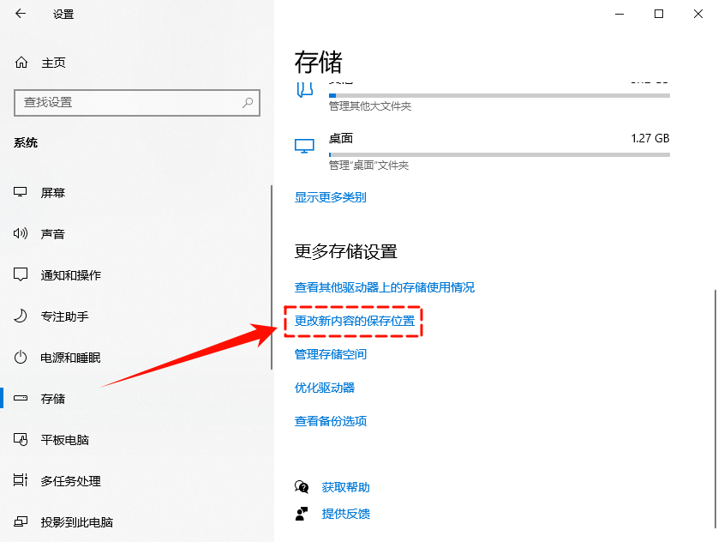Click 管理存储空间 link
Image resolution: width=718 pixels, height=542 pixels.
[x=331, y=354]
